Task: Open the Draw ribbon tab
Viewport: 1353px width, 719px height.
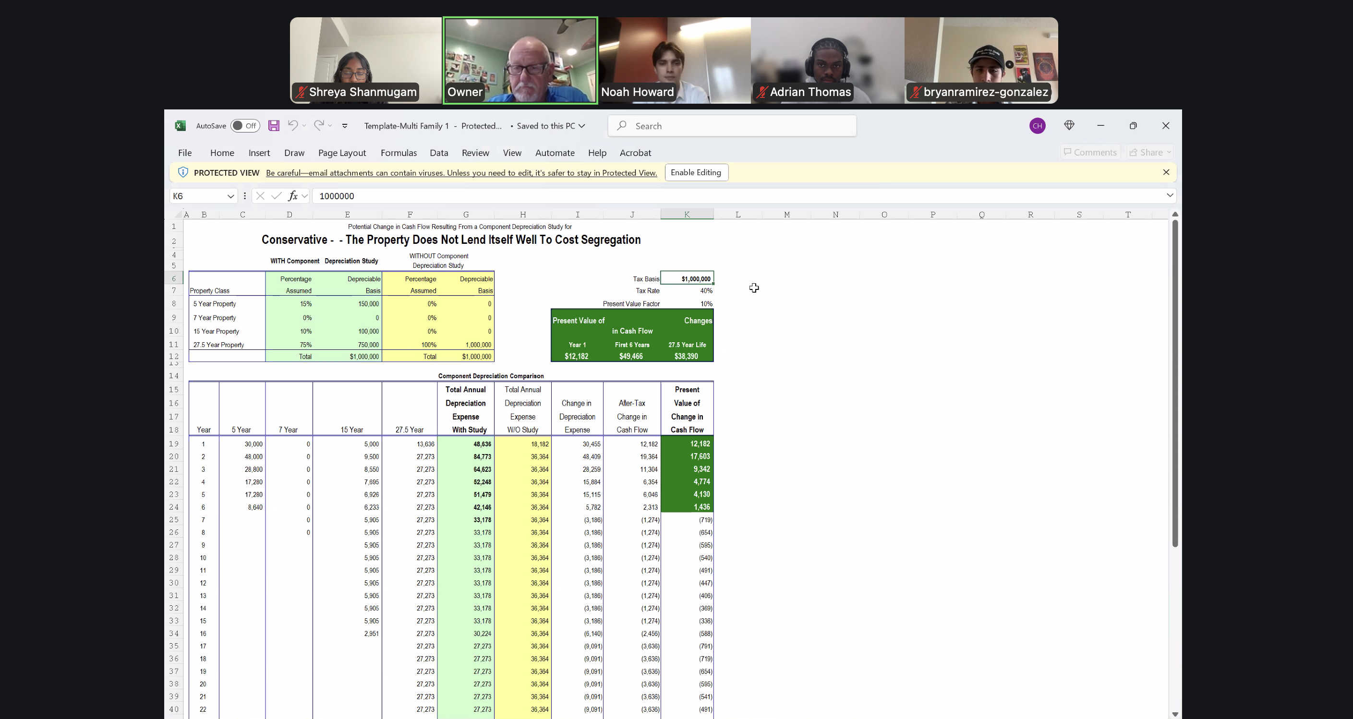Action: 294,153
